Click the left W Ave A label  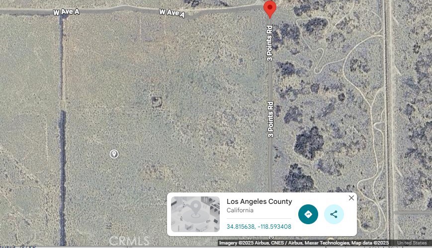[x=66, y=12]
